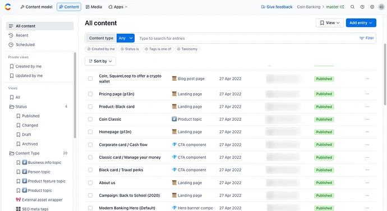387x211 pixels.
Task: Apply the Created by me filter chip
Action: [x=101, y=49]
